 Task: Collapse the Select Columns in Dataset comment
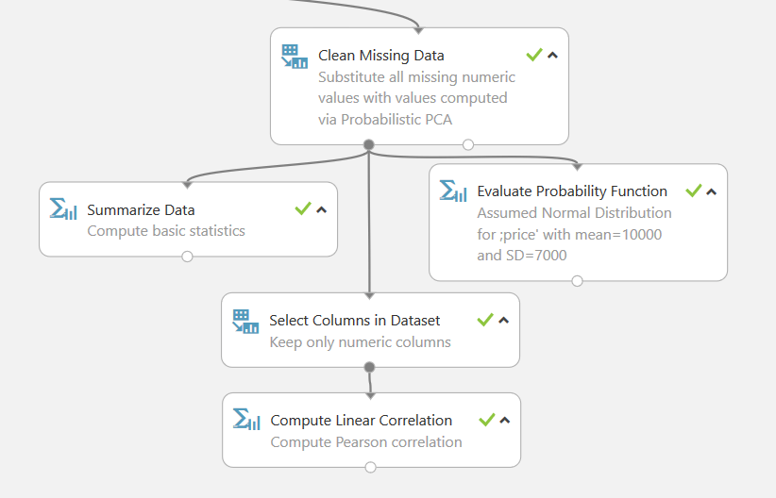tap(504, 321)
